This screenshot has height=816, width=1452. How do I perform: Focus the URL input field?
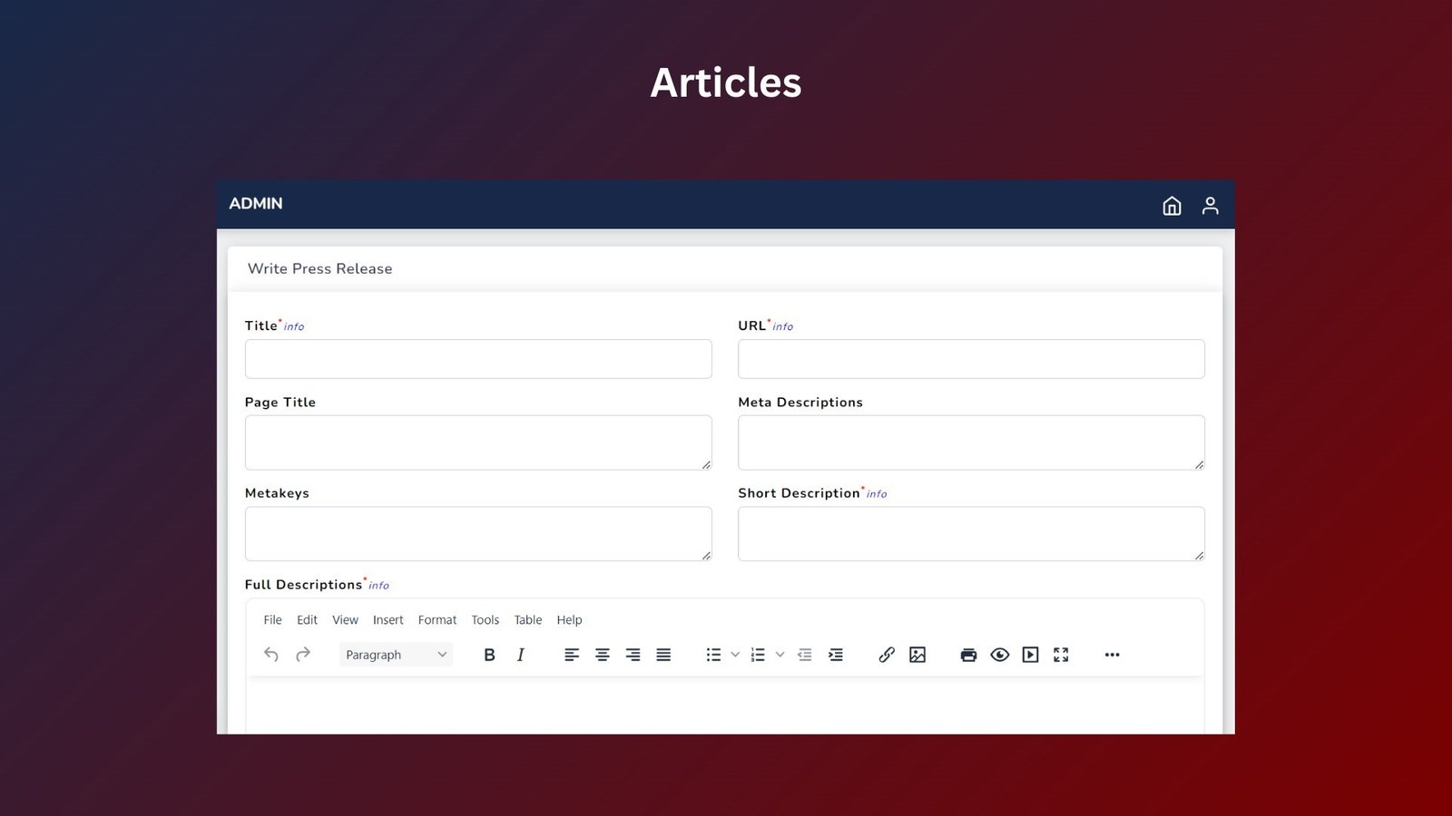click(971, 359)
